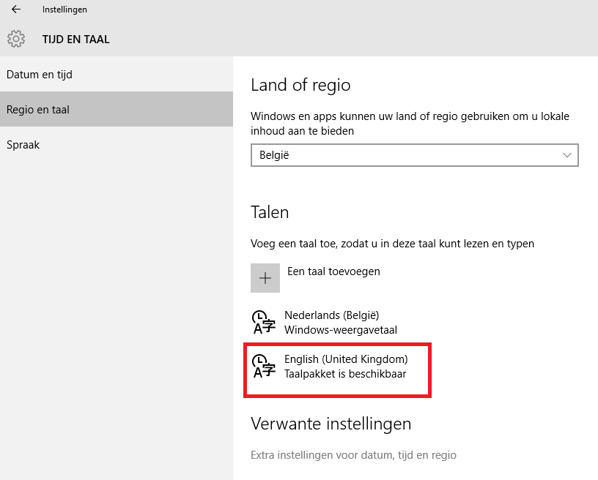Click the Taalpakket is beschikbaar status text
Screen dimensions: 598x480
[x=345, y=374]
